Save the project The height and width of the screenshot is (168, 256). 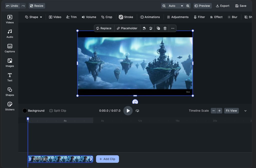pyautogui.click(x=241, y=6)
